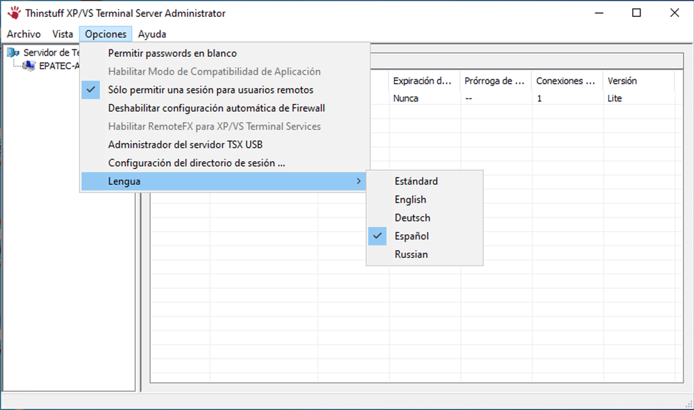
Task: Maximize the Terminal Server Administrator window
Action: (636, 13)
